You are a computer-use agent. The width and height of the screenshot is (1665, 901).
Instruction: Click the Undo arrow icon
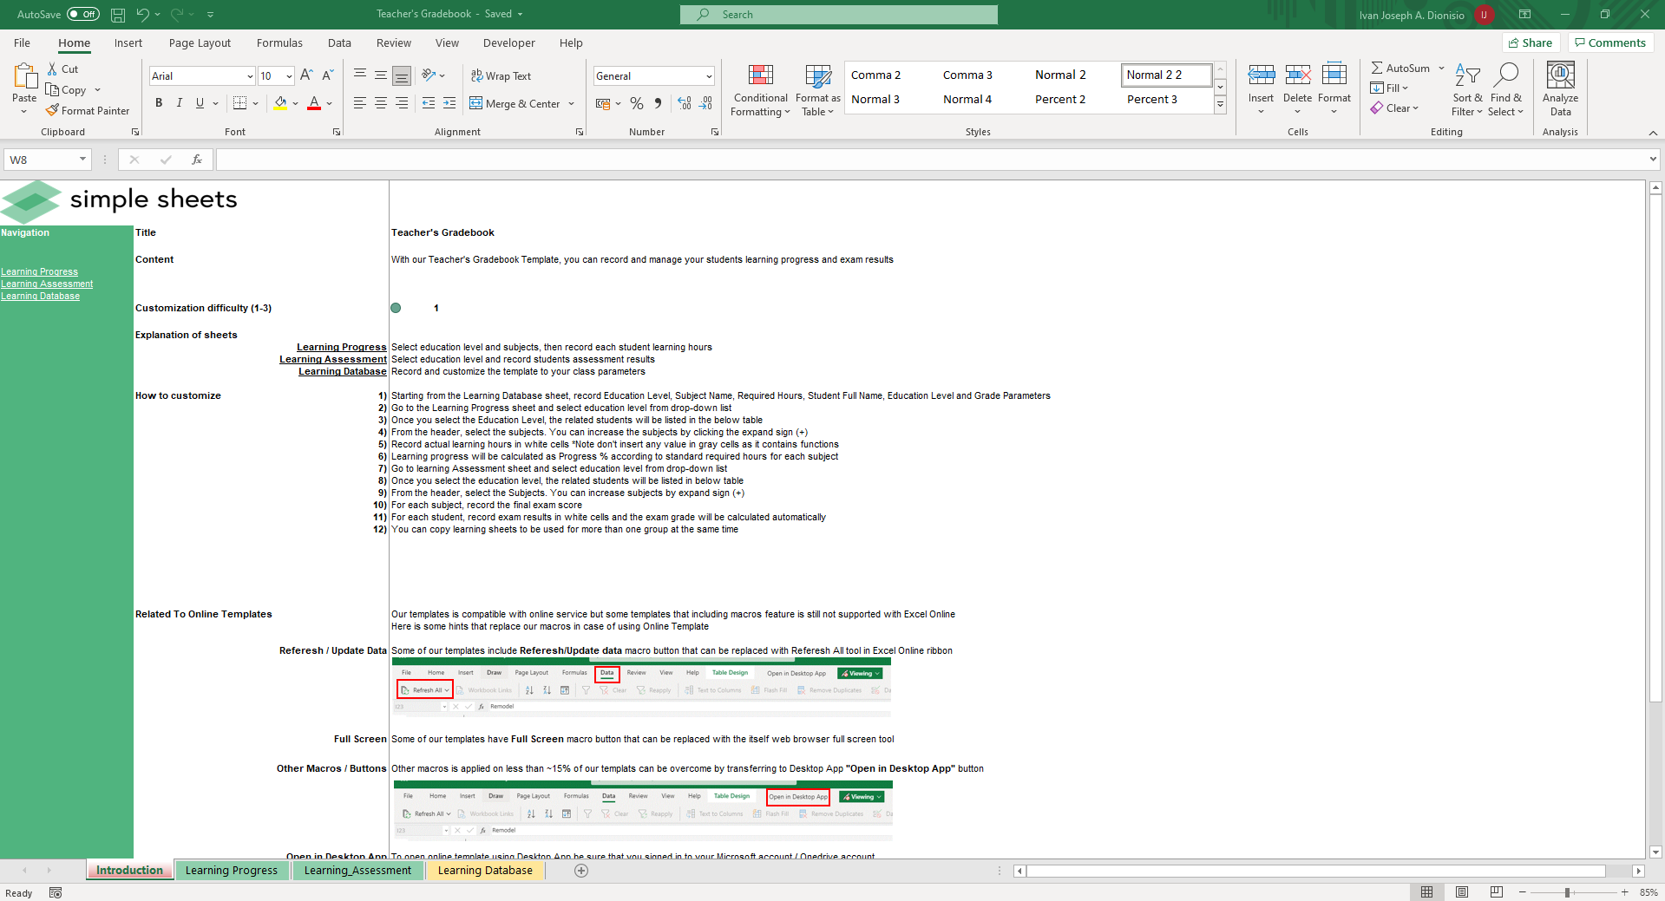tap(142, 15)
